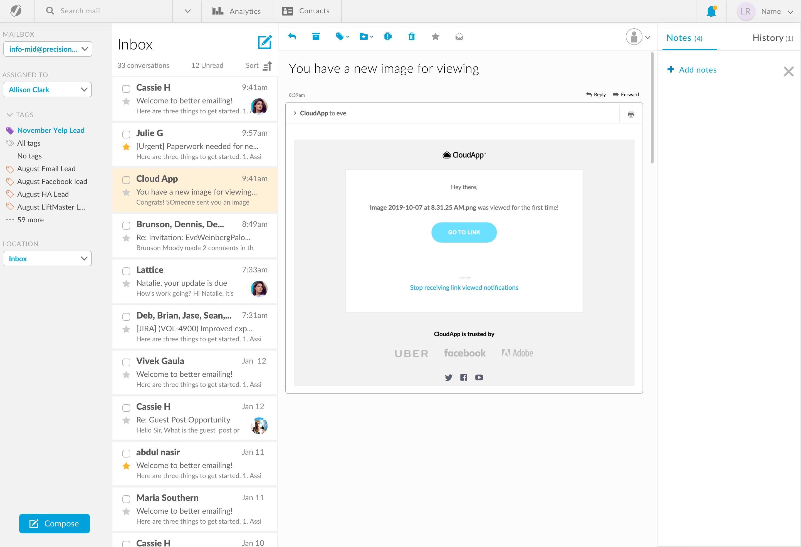Toggle star on abdul nasir conversation
The height and width of the screenshot is (547, 801).
(126, 466)
